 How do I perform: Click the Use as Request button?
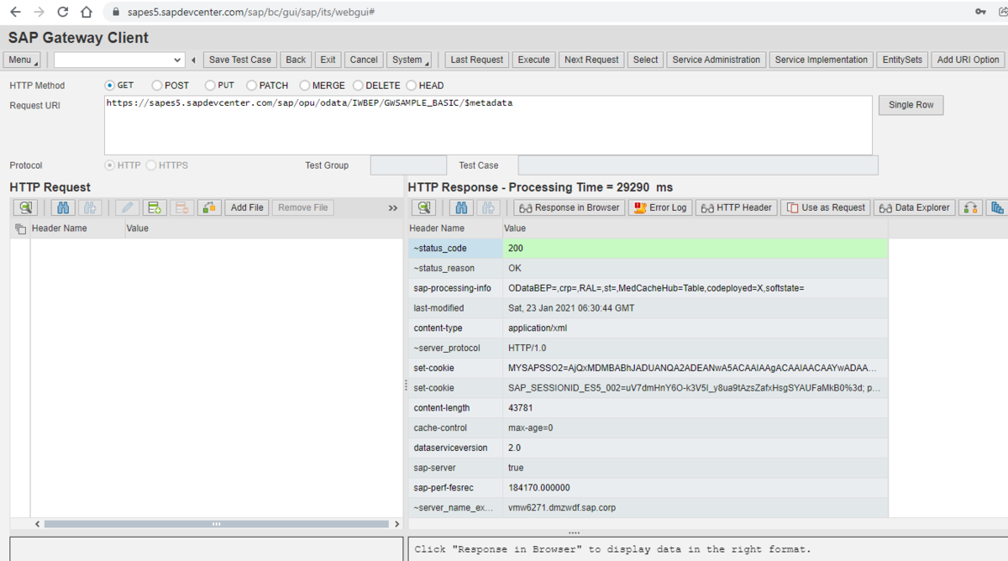point(825,207)
